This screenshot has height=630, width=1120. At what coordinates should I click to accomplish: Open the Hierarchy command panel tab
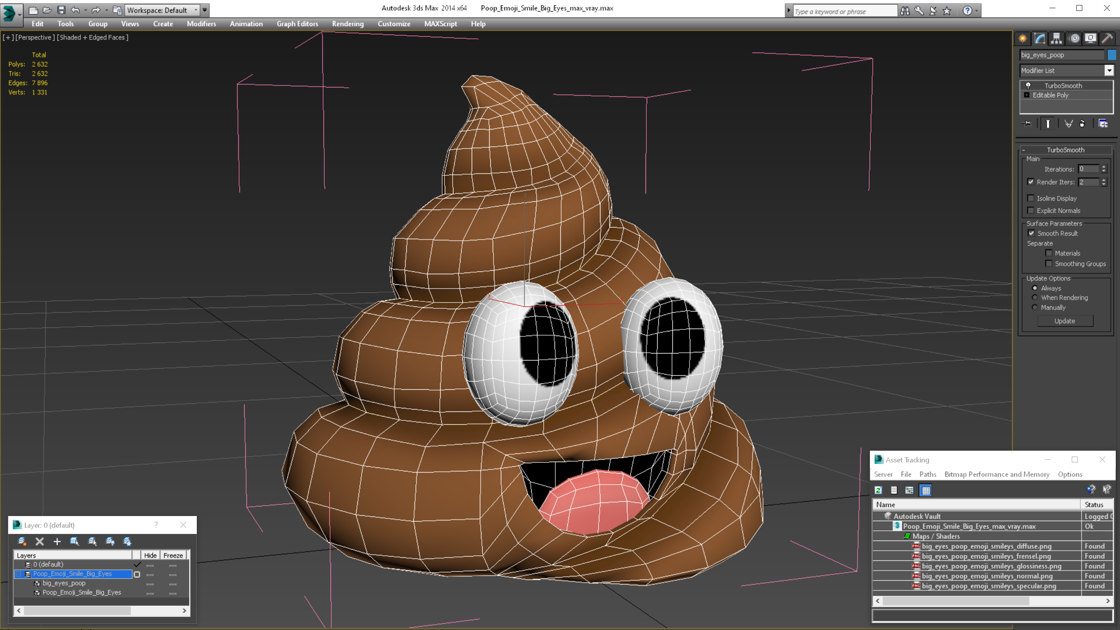click(1056, 39)
